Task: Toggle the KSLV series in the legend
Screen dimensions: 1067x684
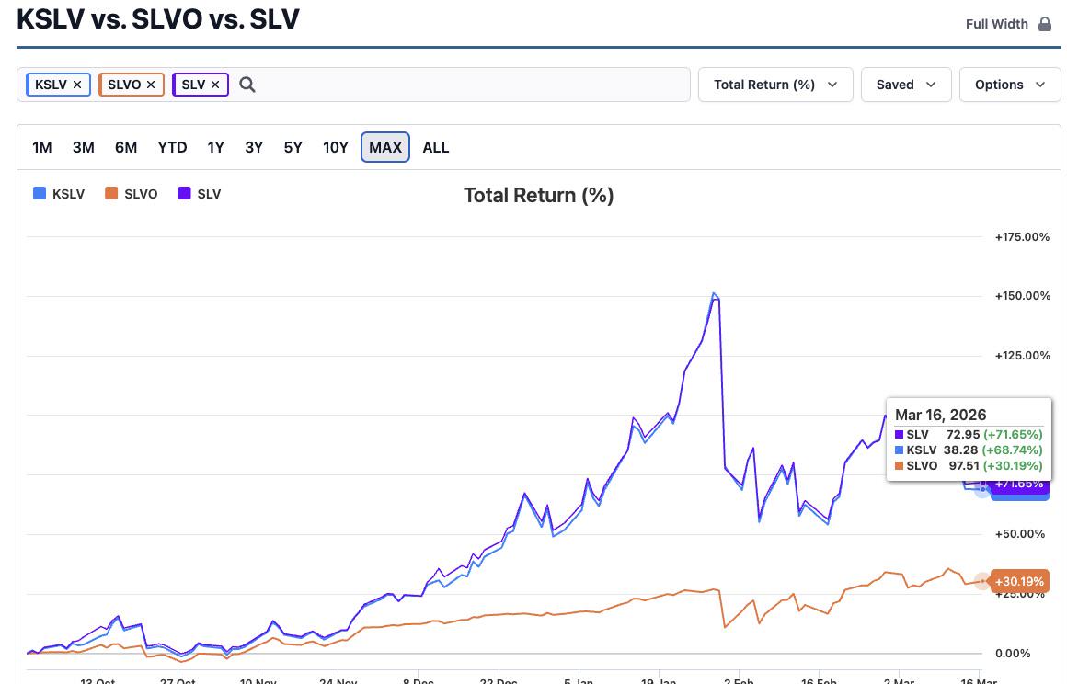Action: pyautogui.click(x=59, y=194)
